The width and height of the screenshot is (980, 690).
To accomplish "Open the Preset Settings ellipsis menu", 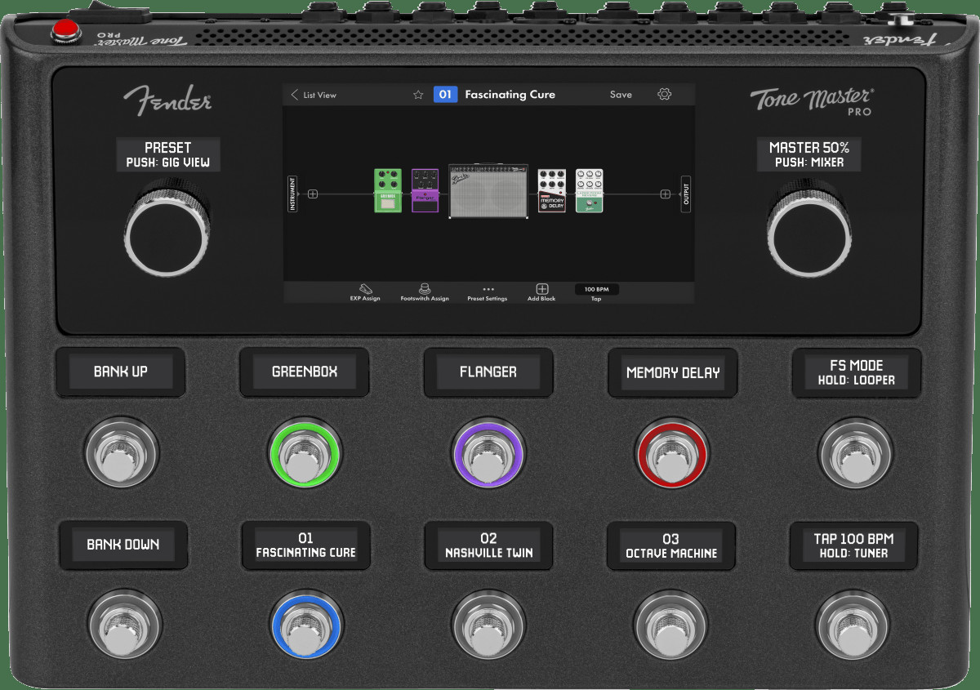I will [488, 289].
